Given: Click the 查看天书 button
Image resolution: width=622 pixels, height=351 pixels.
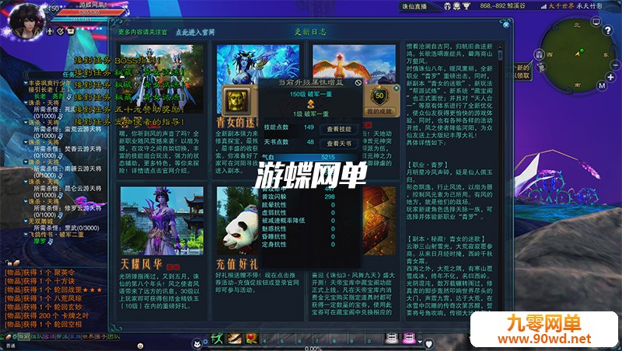Looking at the screenshot, I should coord(339,144).
